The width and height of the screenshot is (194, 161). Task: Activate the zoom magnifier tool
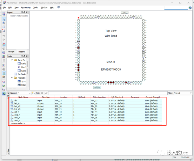point(4,23)
